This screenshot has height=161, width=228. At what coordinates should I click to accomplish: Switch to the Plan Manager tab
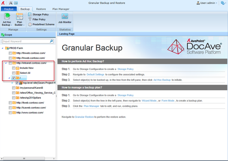61,9
